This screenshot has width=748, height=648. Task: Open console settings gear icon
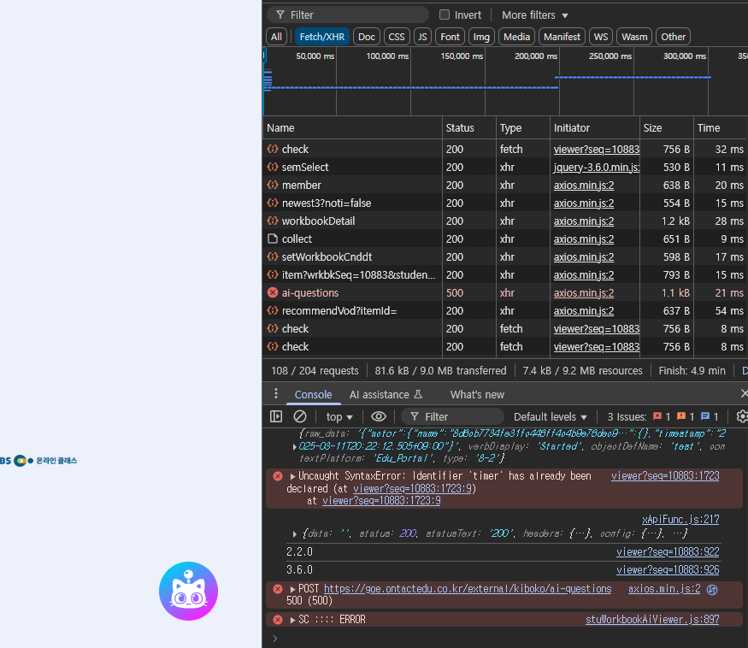click(x=741, y=416)
